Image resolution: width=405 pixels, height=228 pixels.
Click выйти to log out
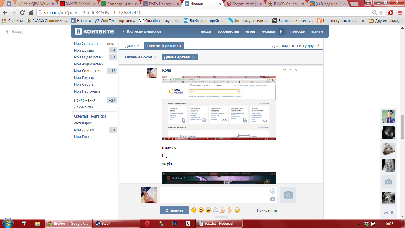point(317,31)
